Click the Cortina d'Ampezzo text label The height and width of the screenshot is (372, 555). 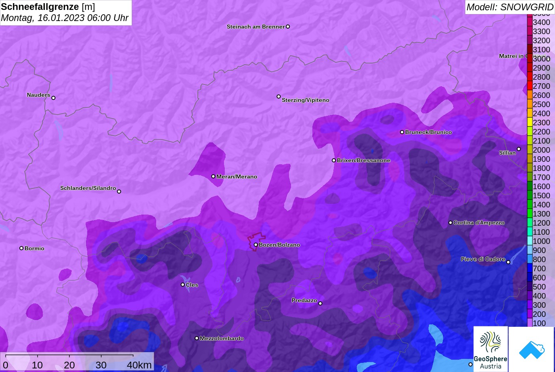(479, 222)
